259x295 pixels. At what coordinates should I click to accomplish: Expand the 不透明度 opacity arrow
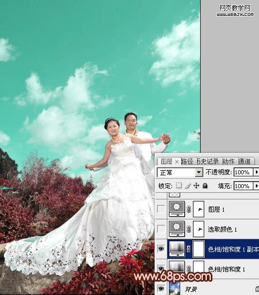pos(256,172)
